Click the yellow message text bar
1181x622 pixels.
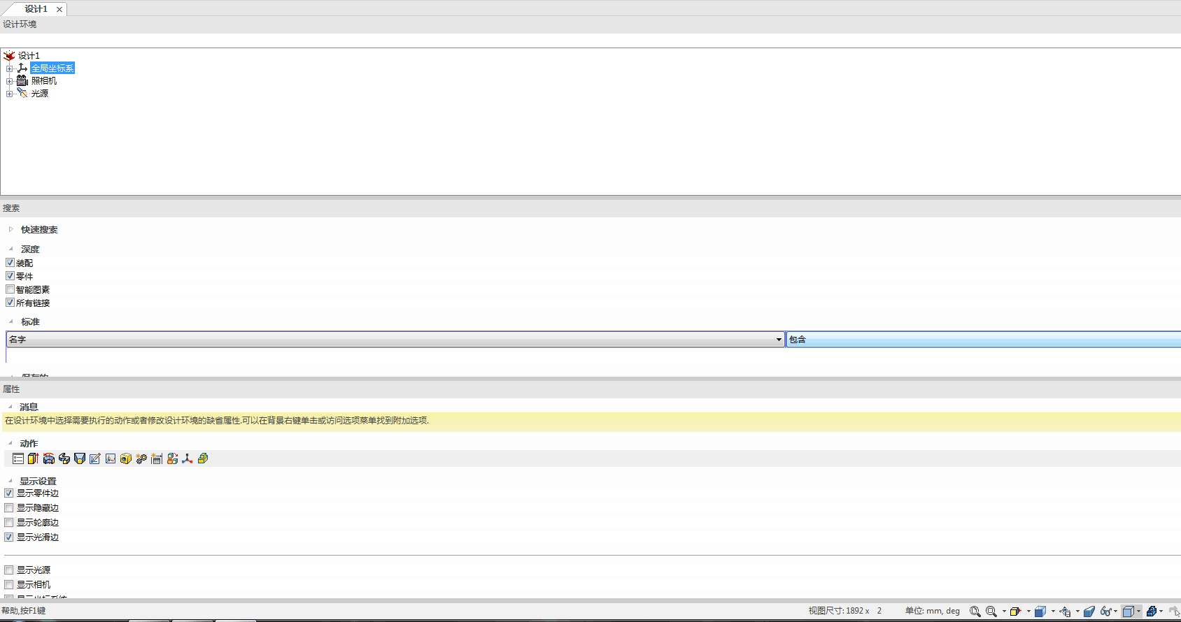pos(590,421)
